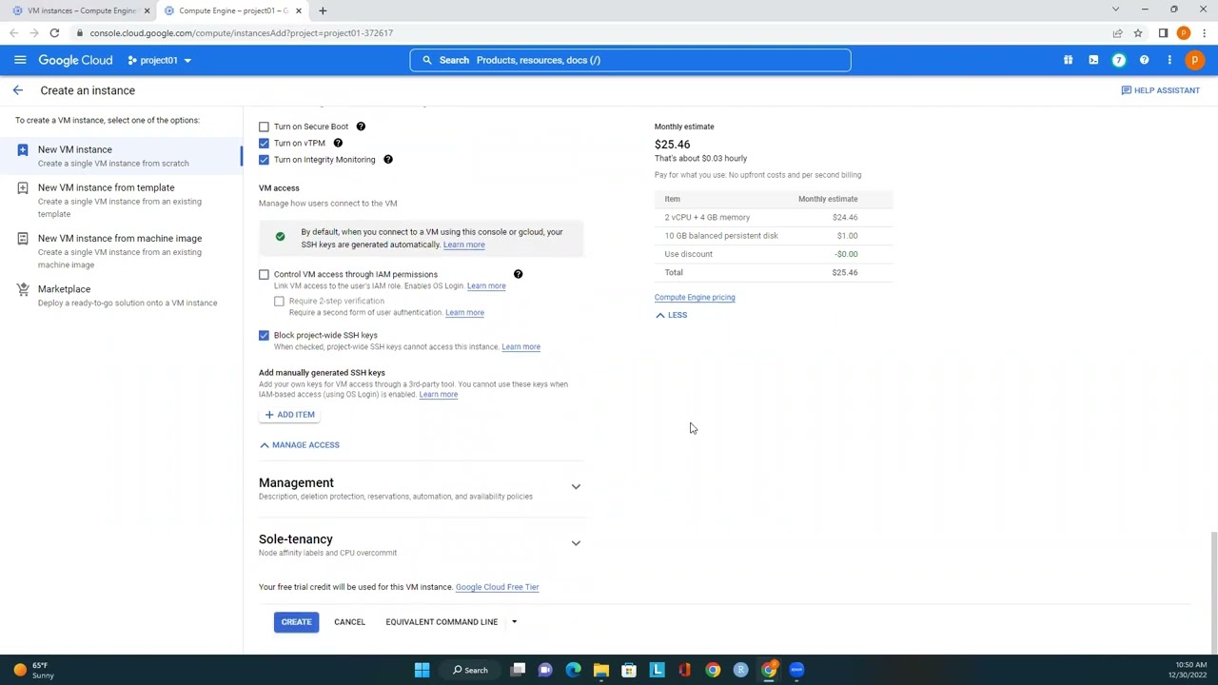This screenshot has height=685, width=1218.
Task: Open Learn more about automatic SSH keys
Action: (463, 245)
